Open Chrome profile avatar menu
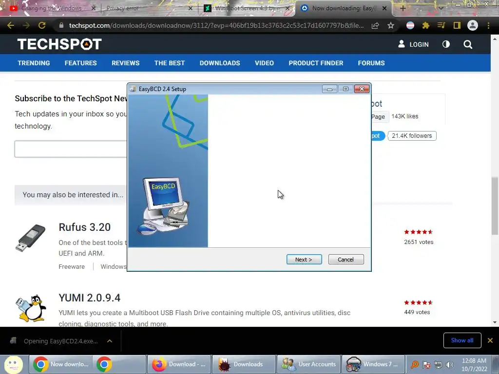Image resolution: width=499 pixels, height=374 pixels. point(472,25)
